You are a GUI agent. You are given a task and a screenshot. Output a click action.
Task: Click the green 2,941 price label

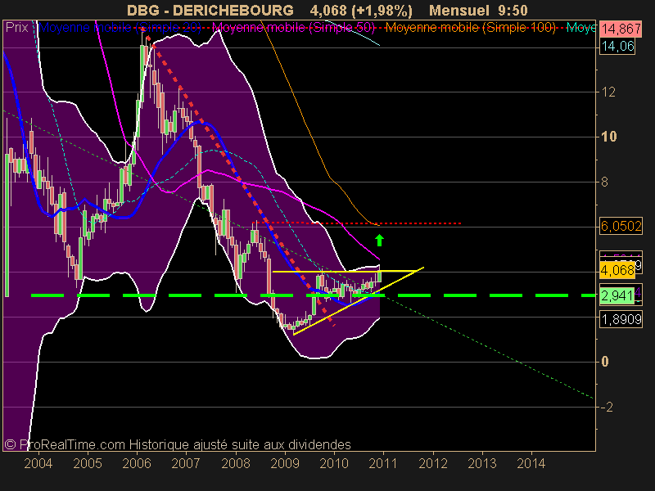(x=617, y=295)
